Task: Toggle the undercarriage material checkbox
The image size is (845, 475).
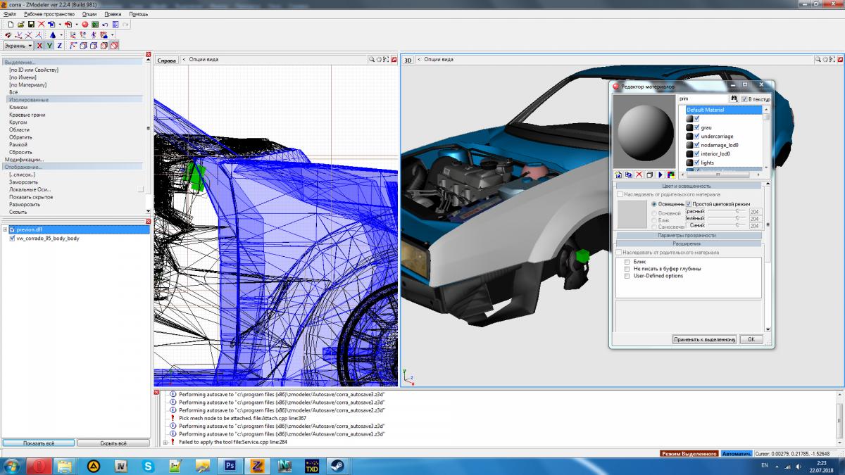Action: point(697,137)
